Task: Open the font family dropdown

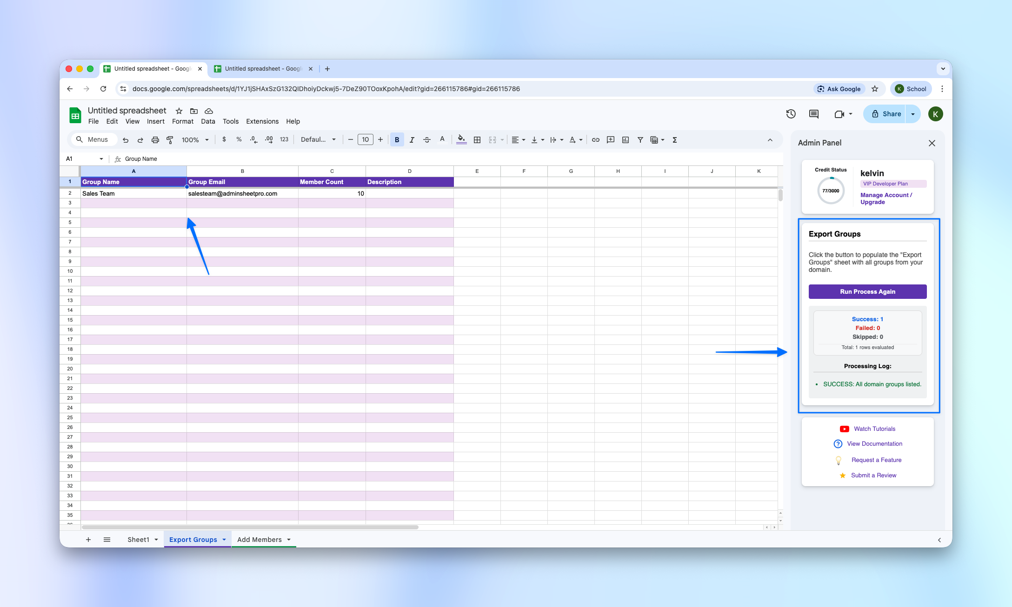Action: [x=318, y=140]
